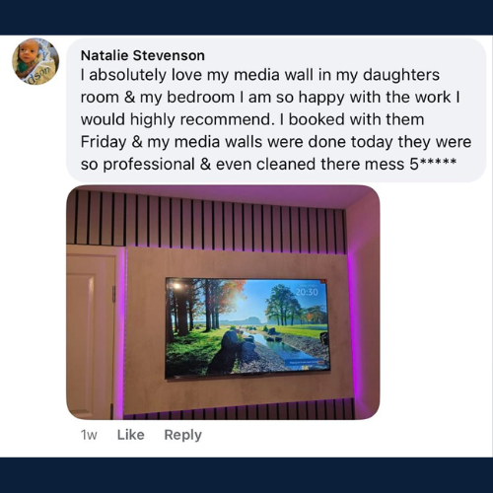
Task: Click the TV screen in the photo
Action: click(247, 327)
